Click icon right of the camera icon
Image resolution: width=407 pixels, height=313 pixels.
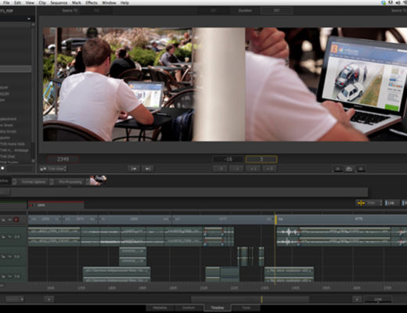[x=361, y=169]
